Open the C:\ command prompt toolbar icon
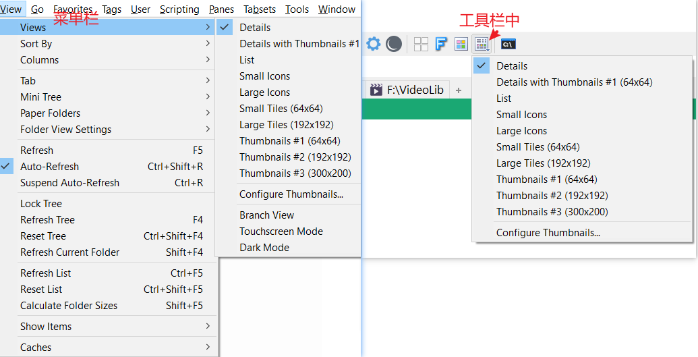Screen dimensions: 698x357 pos(508,44)
